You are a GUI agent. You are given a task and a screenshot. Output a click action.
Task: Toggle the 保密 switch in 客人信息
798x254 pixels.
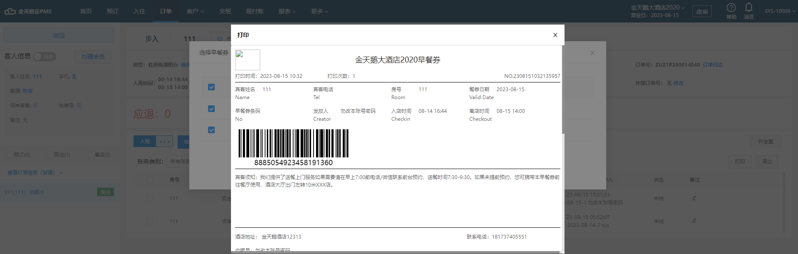coord(44,57)
